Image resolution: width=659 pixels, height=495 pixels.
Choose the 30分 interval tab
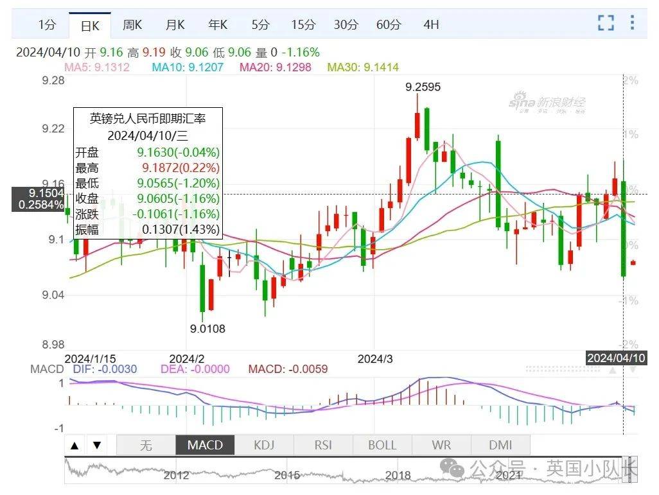point(346,25)
